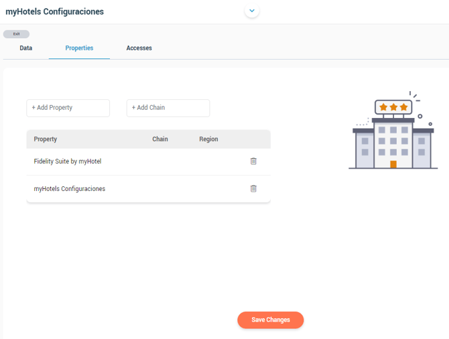This screenshot has height=339, width=449.
Task: Open the Data tab
Action: (25, 48)
